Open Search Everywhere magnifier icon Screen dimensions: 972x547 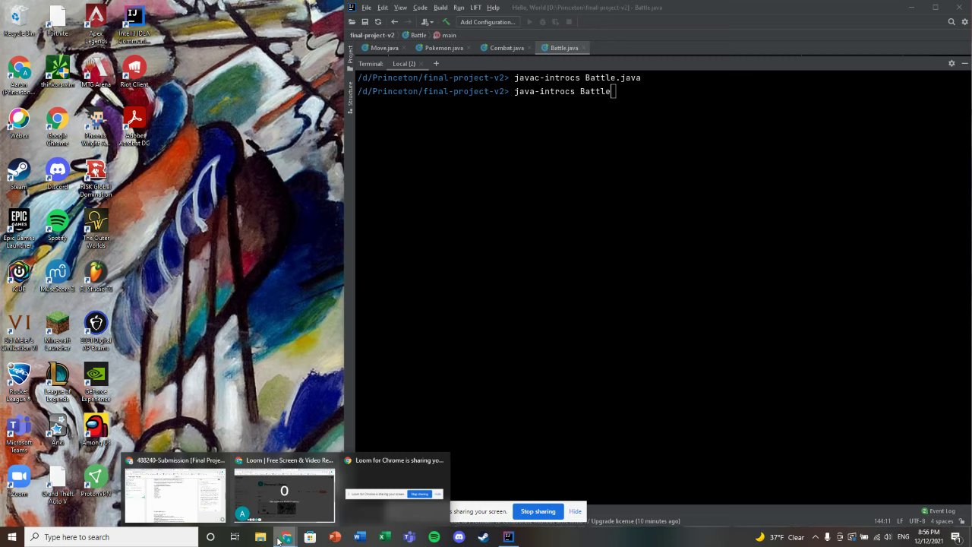pos(951,22)
